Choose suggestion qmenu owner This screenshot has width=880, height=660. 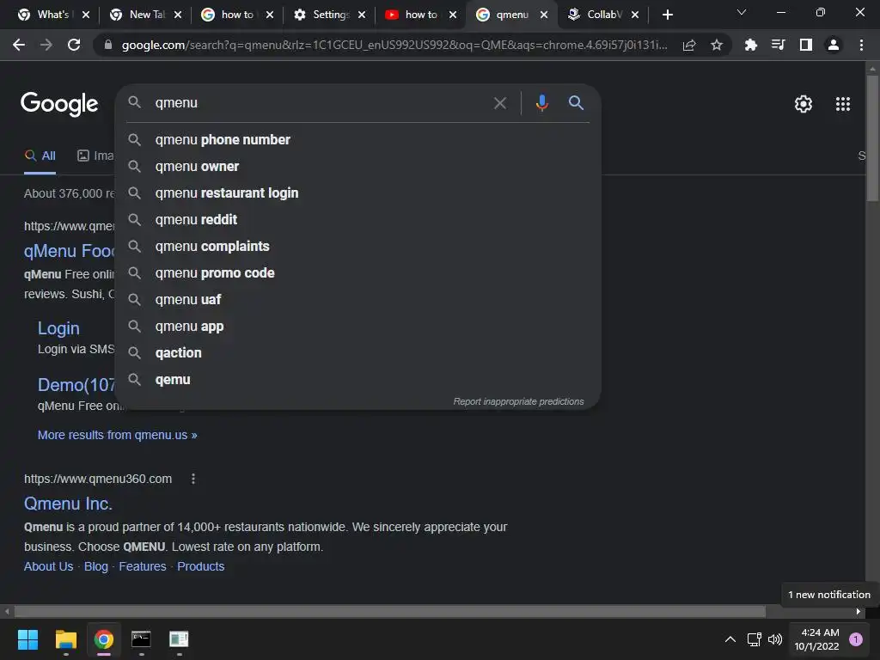coord(358,166)
